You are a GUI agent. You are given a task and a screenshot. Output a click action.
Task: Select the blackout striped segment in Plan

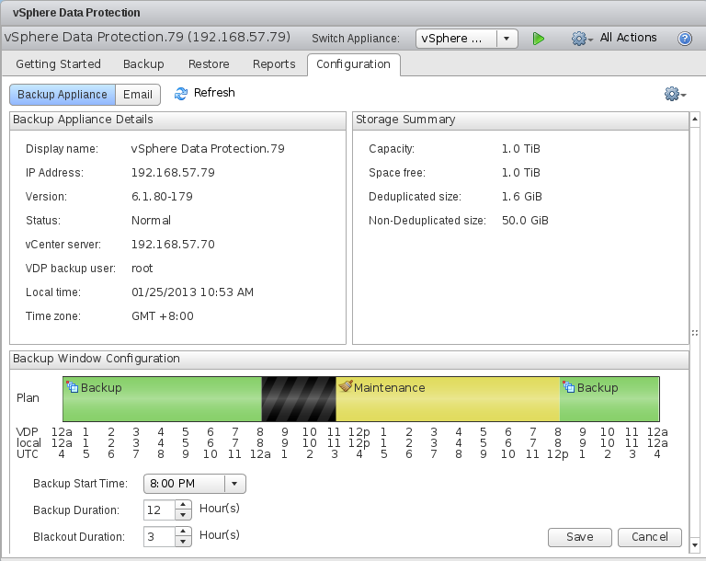point(299,399)
